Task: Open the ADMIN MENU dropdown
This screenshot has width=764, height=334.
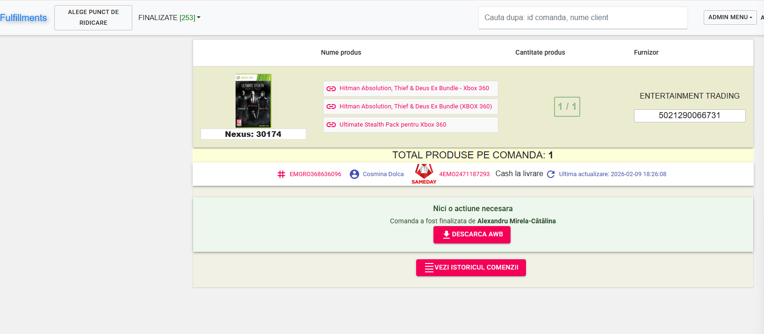Action: [730, 17]
